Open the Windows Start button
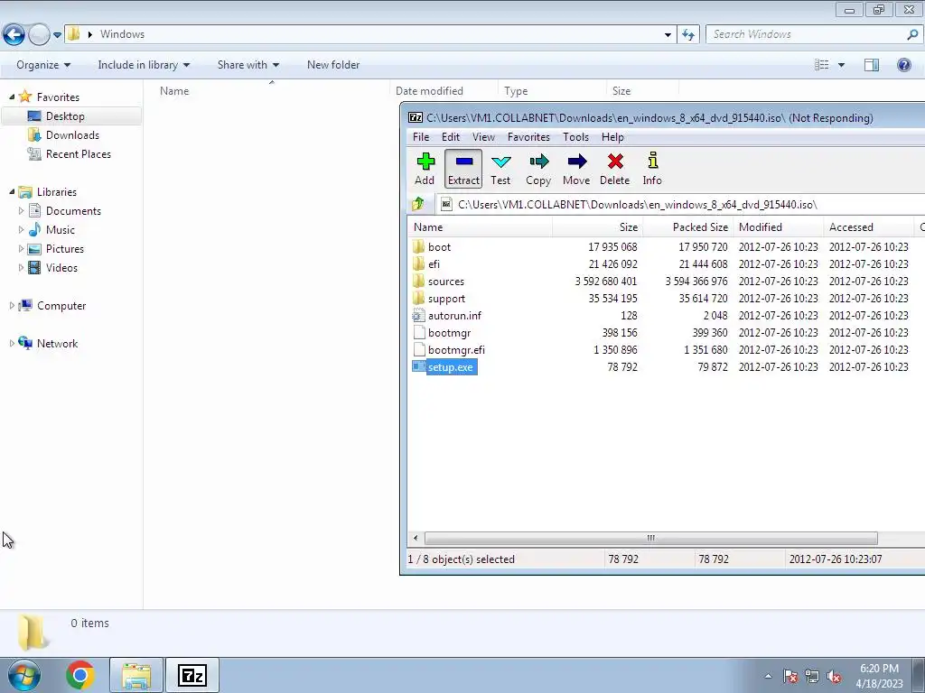Image resolution: width=925 pixels, height=693 pixels. (23, 675)
